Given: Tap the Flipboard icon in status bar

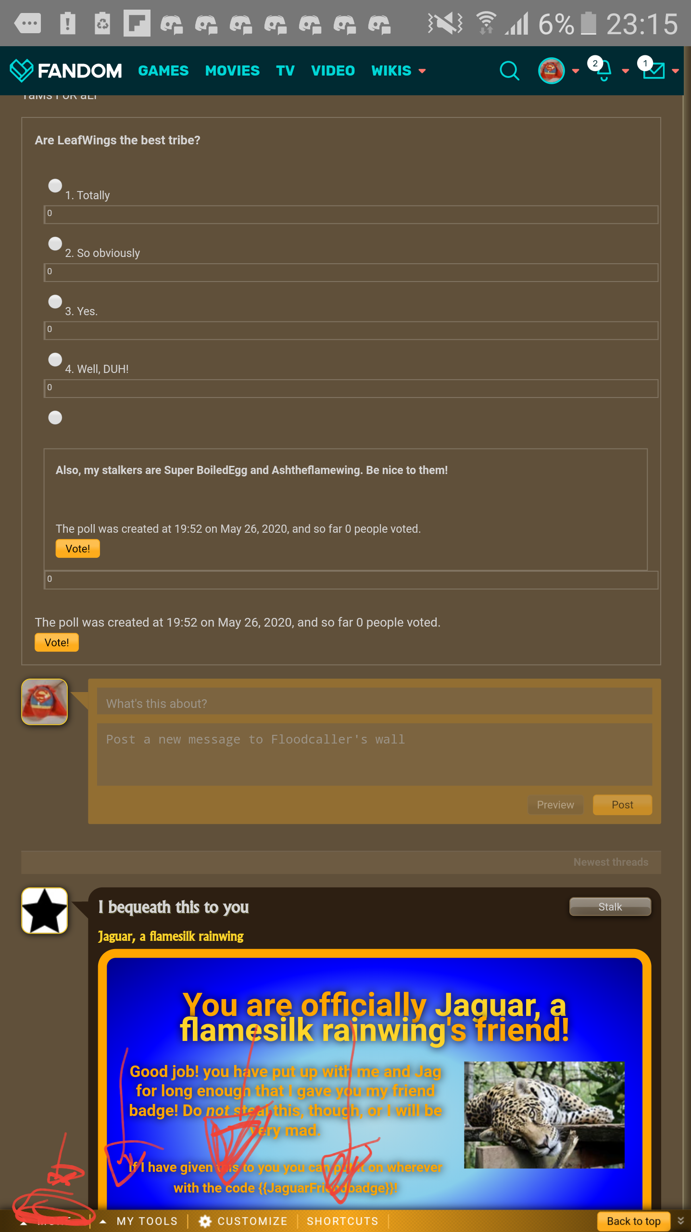Looking at the screenshot, I should [x=137, y=23].
